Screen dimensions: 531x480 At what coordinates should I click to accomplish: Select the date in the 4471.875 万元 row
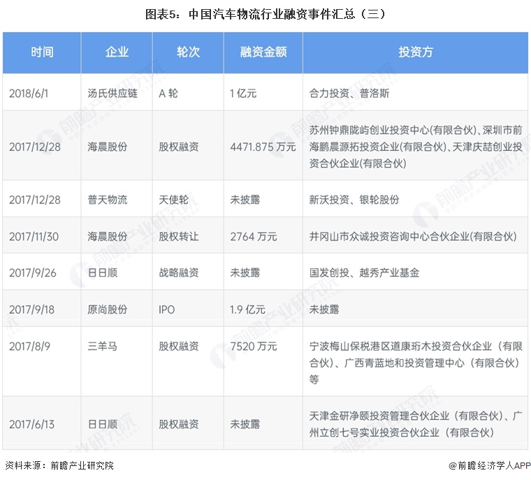(x=35, y=147)
